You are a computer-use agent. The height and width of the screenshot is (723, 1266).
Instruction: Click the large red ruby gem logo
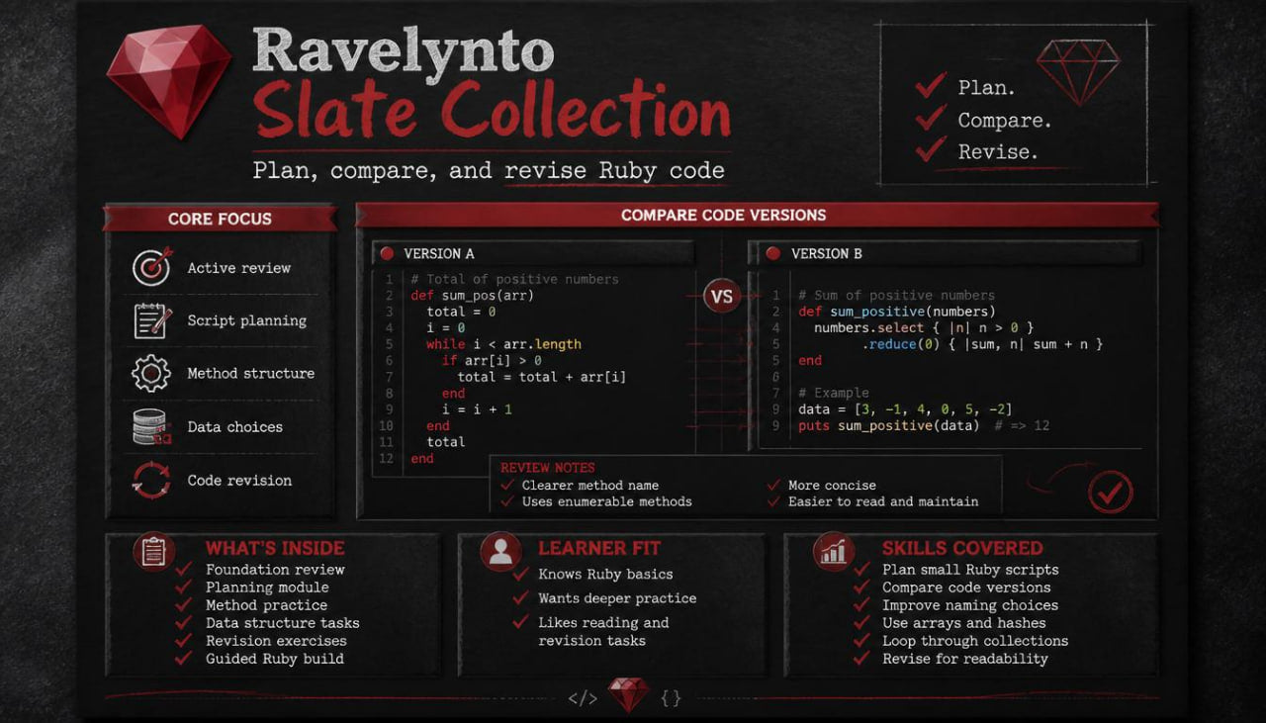169,81
